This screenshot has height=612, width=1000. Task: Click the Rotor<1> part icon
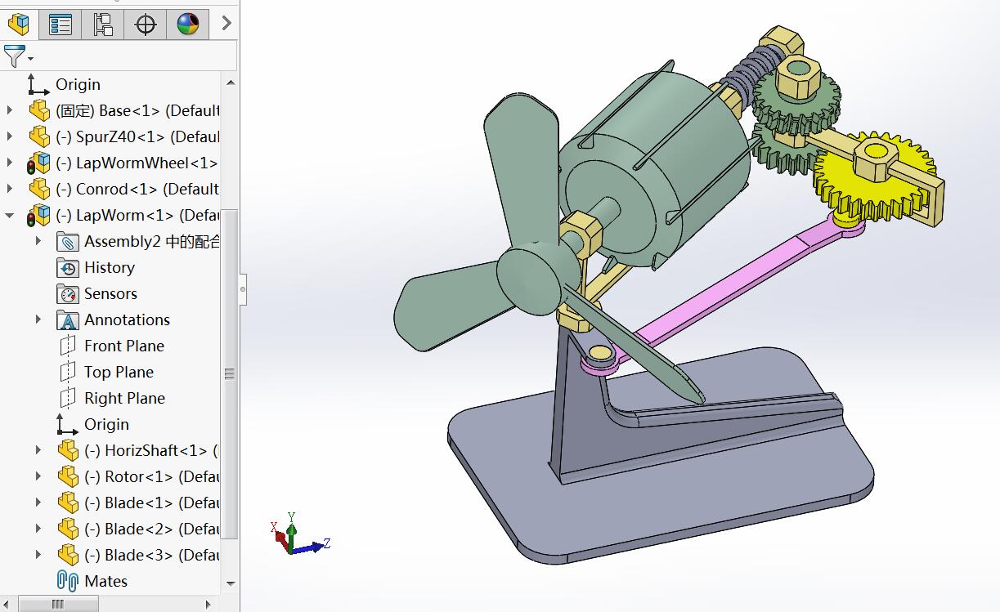coord(68,476)
